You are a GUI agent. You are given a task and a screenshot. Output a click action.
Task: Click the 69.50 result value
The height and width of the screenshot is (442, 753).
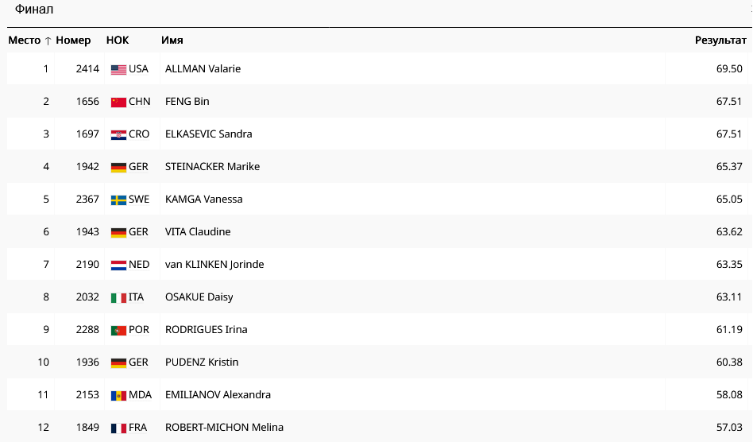pos(729,69)
